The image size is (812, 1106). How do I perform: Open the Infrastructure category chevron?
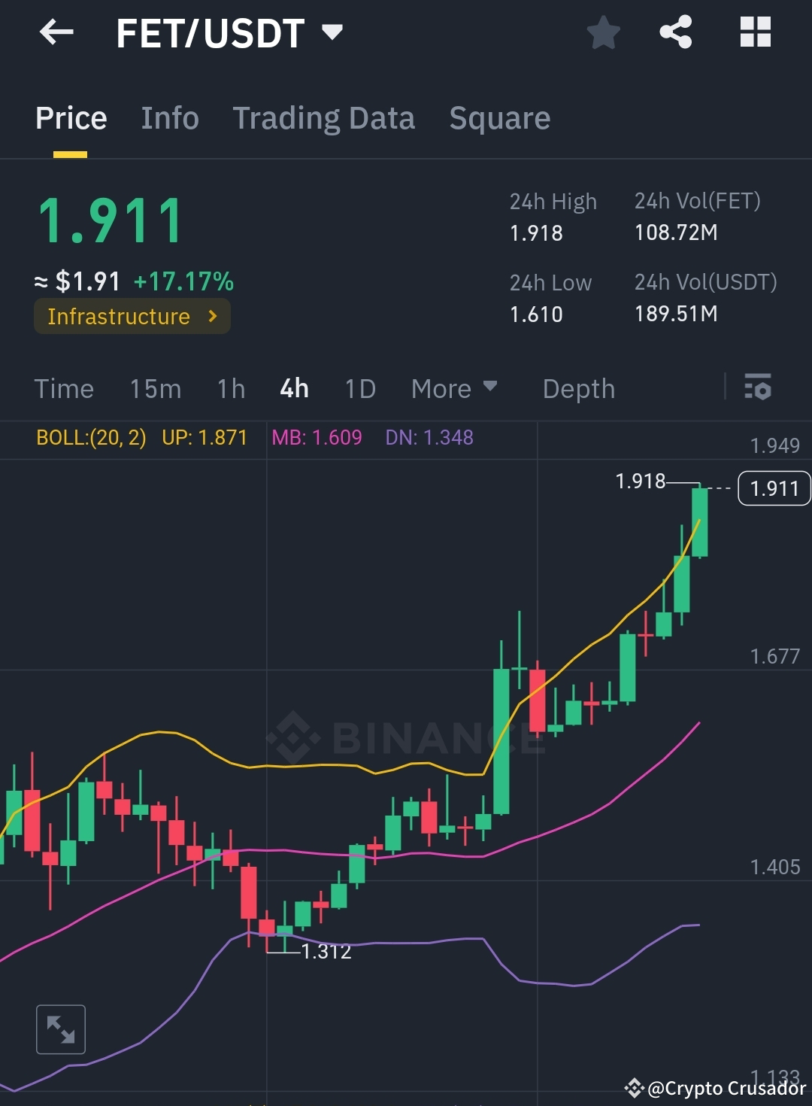213,316
